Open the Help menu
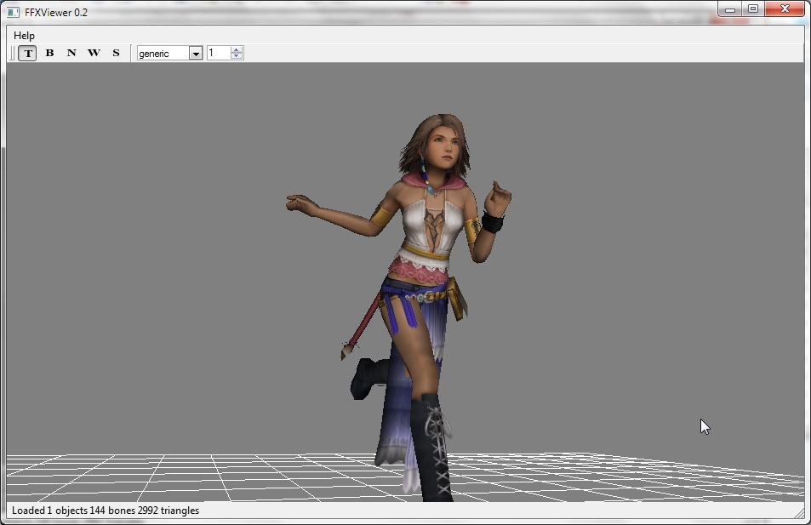This screenshot has width=811, height=525. coord(24,36)
